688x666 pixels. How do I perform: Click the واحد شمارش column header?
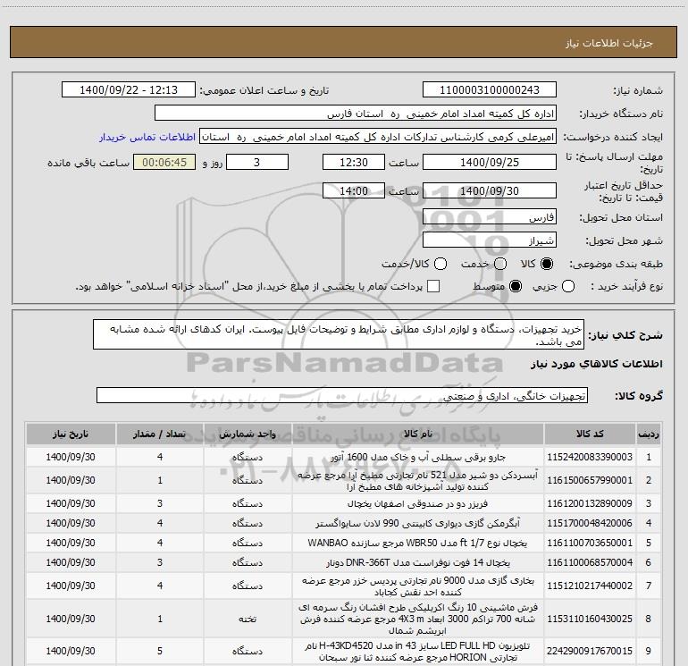point(248,434)
